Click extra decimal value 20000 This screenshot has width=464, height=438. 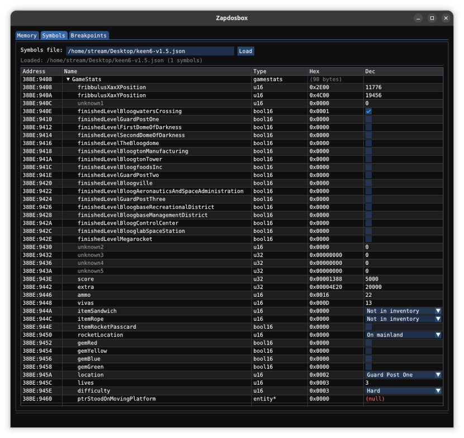373,287
